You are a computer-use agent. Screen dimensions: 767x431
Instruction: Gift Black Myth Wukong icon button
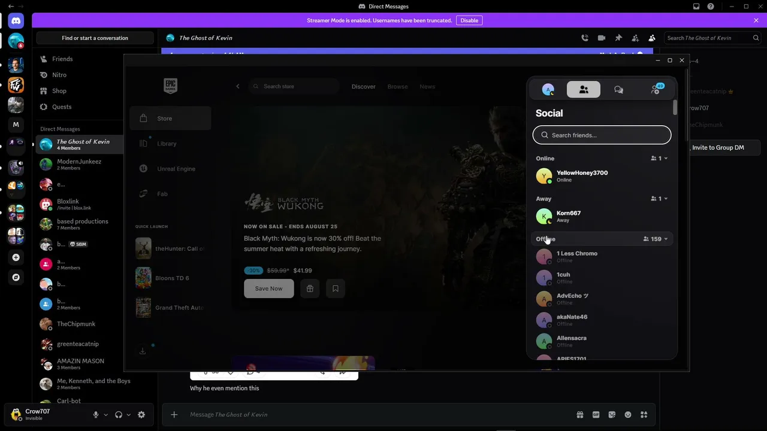[310, 289]
